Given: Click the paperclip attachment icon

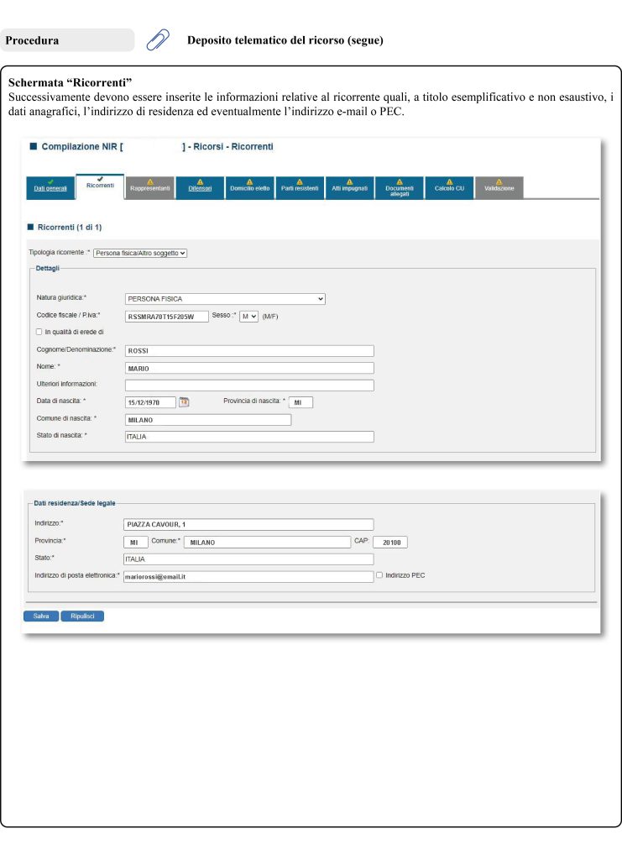Looking at the screenshot, I should (158, 40).
